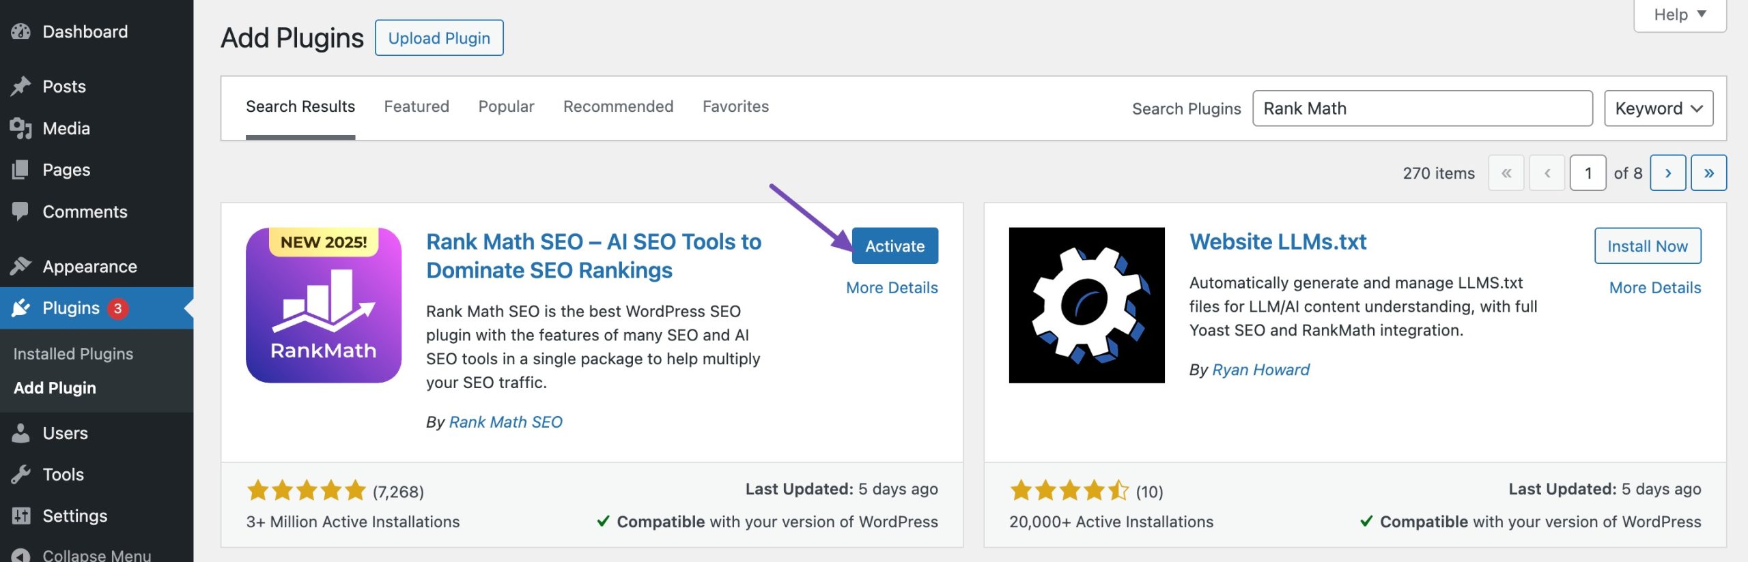Image resolution: width=1748 pixels, height=562 pixels.
Task: Click the Website LLMs.txt gear thumbnail
Action: (1086, 305)
